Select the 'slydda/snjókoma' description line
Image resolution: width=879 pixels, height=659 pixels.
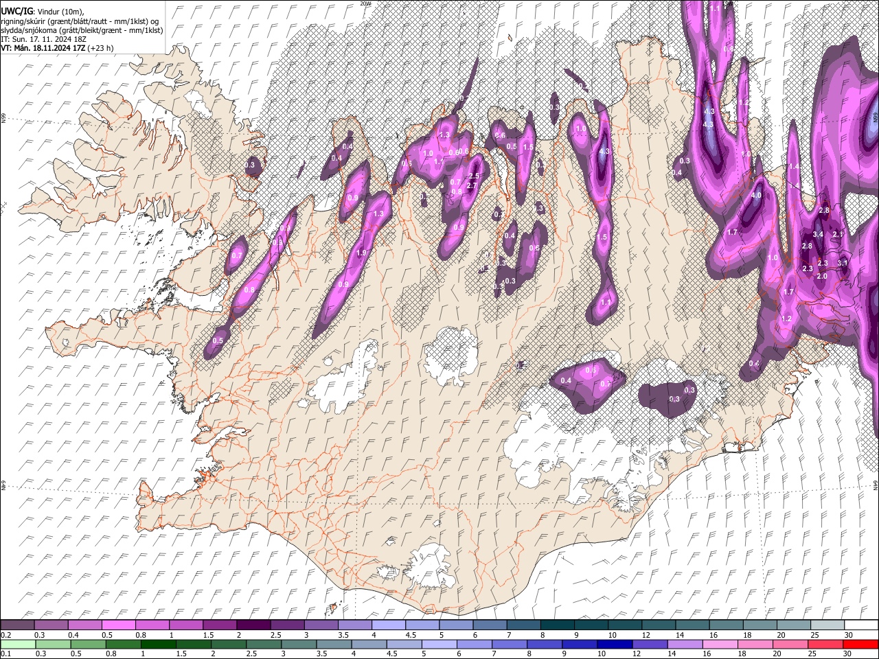(x=82, y=30)
